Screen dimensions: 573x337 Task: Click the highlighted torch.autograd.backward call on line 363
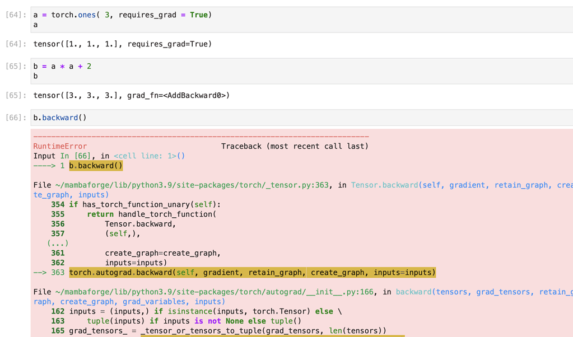tap(252, 273)
